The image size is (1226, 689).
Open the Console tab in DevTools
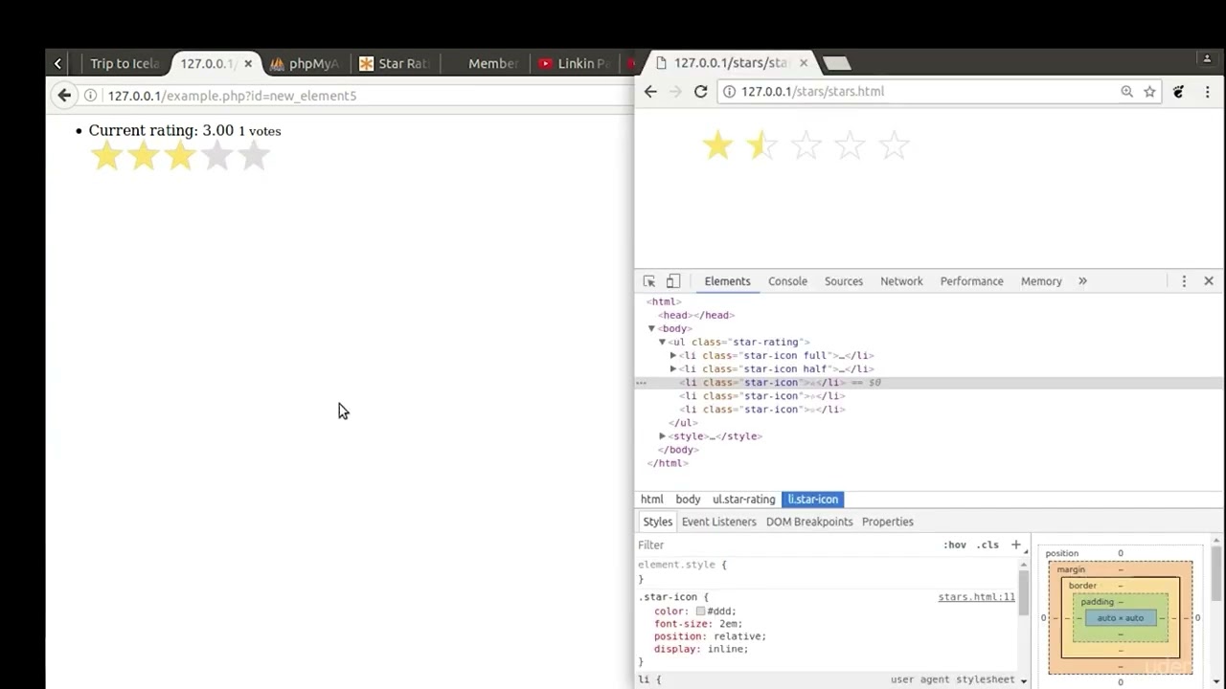pyautogui.click(x=787, y=281)
